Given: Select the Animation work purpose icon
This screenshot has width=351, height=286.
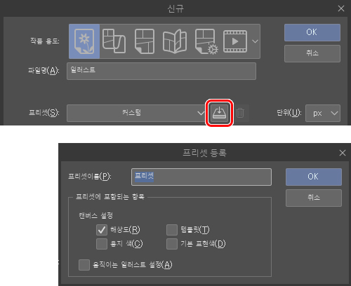Looking at the screenshot, I should coord(235,41).
